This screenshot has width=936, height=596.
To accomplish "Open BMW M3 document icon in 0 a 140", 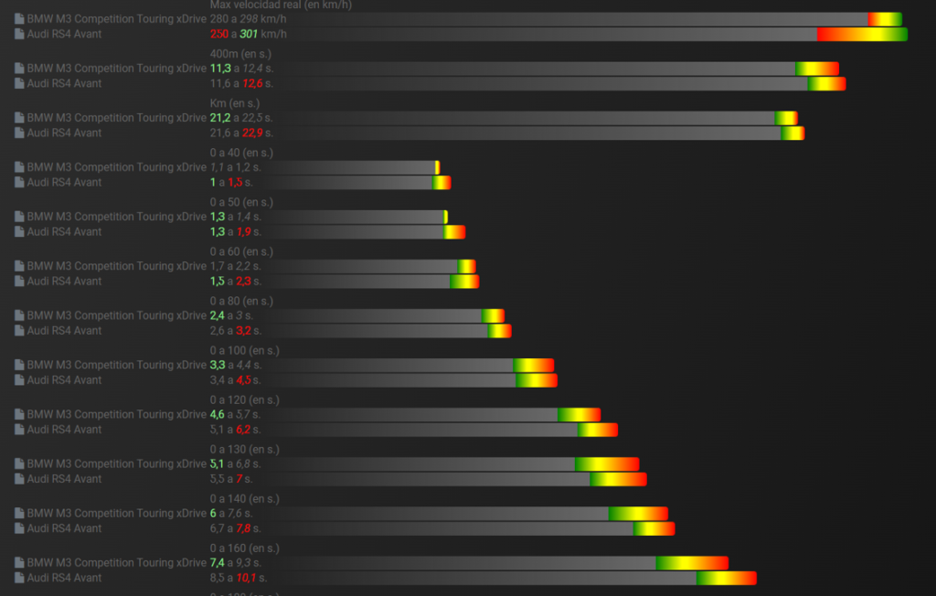I will [x=19, y=513].
